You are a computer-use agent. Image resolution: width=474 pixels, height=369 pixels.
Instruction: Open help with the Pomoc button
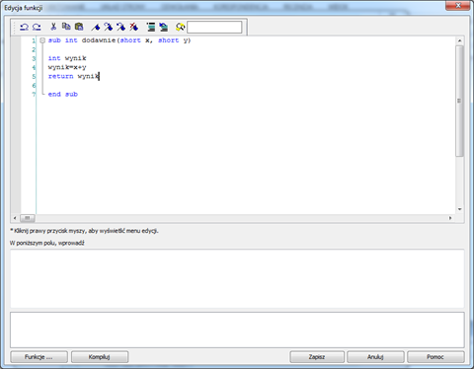point(435,357)
